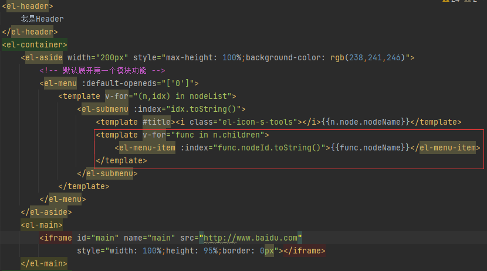Viewport: 487px width, 271px height.
Task: Click the opening el-container tag
Action: (35, 44)
